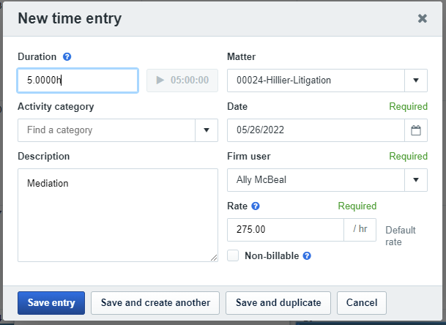The image size is (446, 325).
Task: Click the Find a category search field
Action: 106,130
